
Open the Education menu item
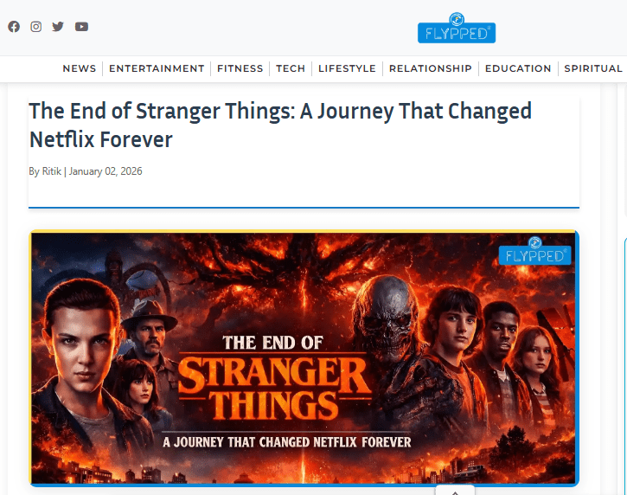[518, 68]
